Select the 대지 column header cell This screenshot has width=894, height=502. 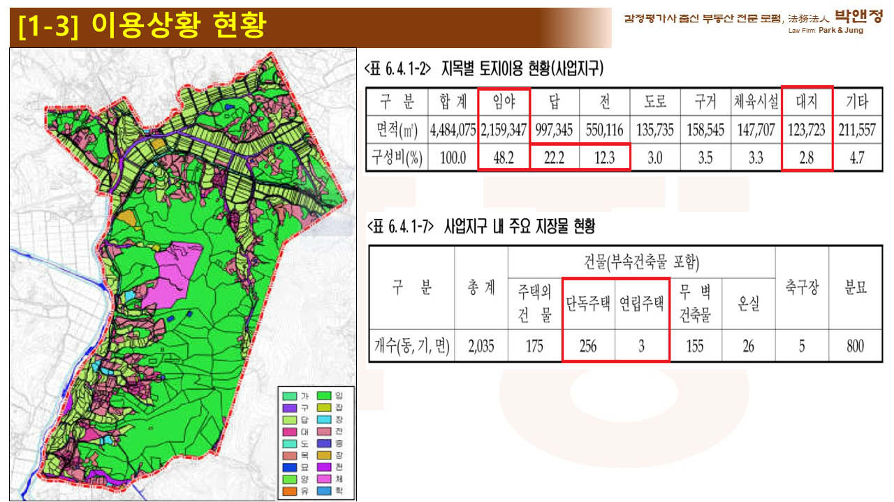coord(806,103)
